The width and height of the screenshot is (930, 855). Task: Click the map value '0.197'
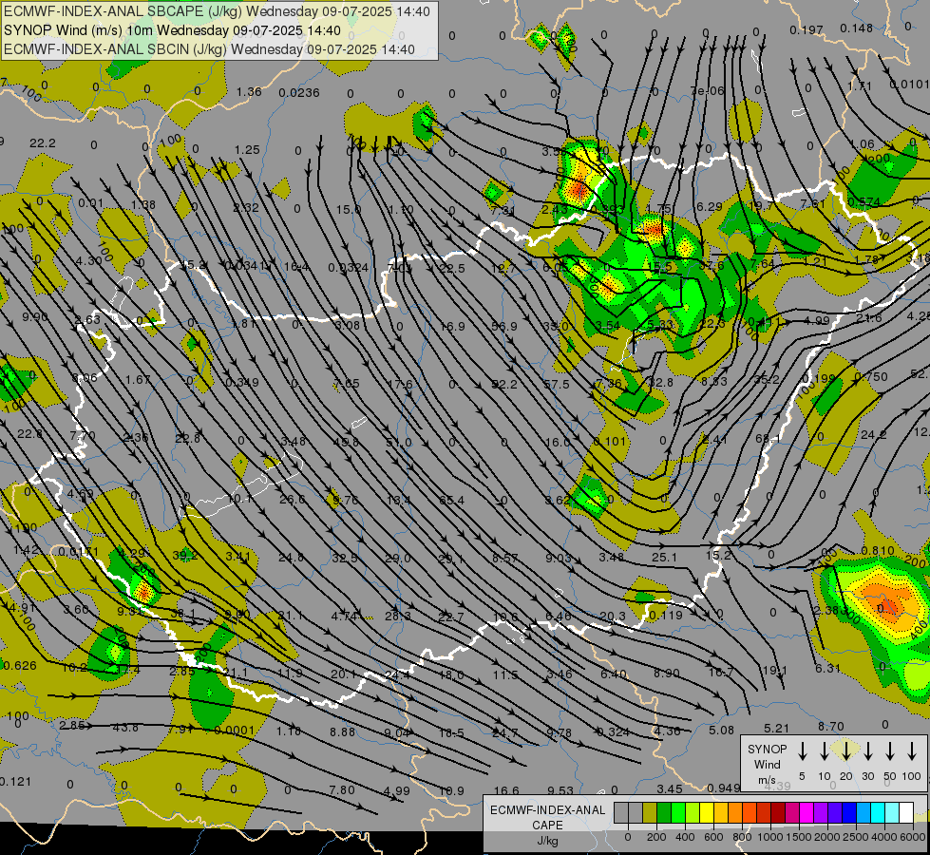pos(807,29)
